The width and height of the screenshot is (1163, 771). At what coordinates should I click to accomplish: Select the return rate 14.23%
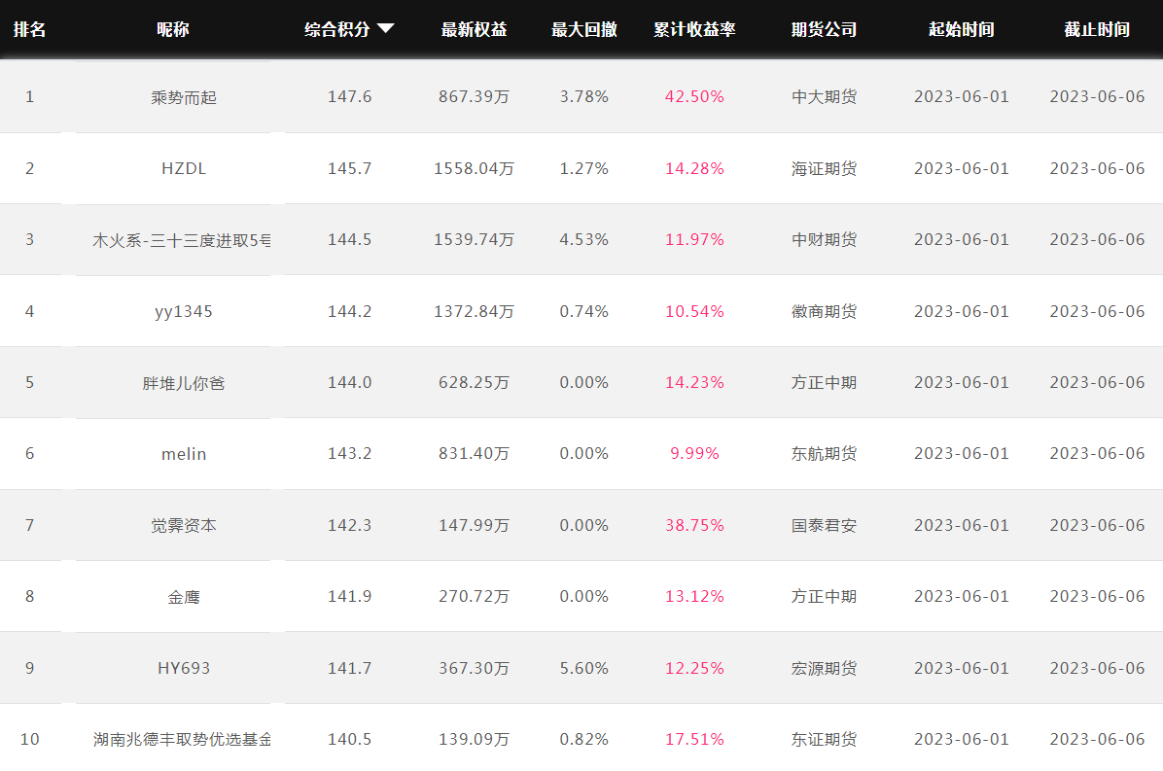(694, 382)
